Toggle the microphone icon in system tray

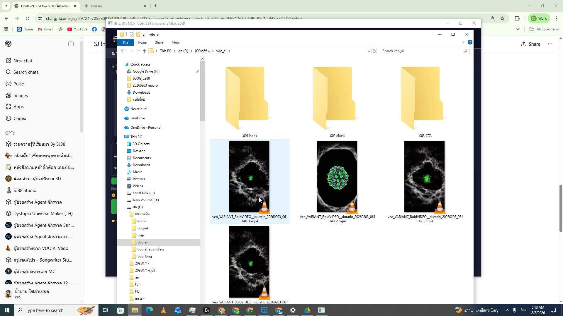[514, 310]
